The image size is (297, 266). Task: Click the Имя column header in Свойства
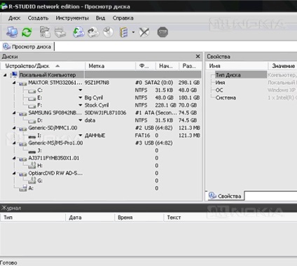[237, 66]
